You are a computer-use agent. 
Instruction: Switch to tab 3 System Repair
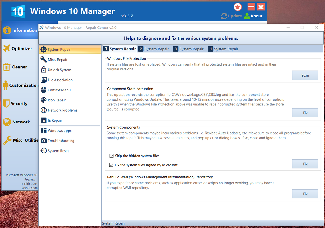click(188, 49)
